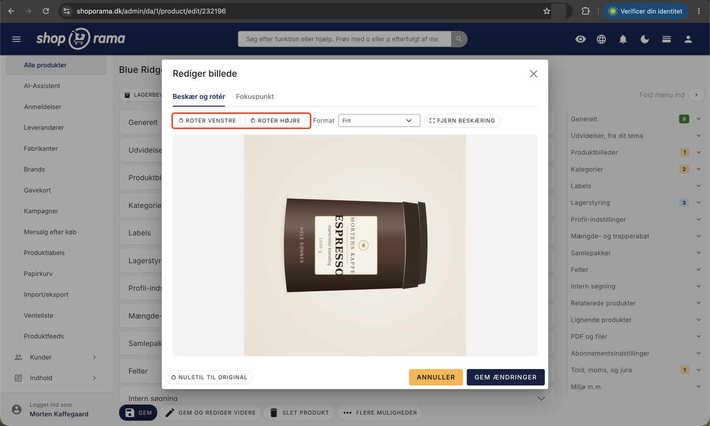Expand Told, moms, og jura section
710x426 pixels.
636,370
